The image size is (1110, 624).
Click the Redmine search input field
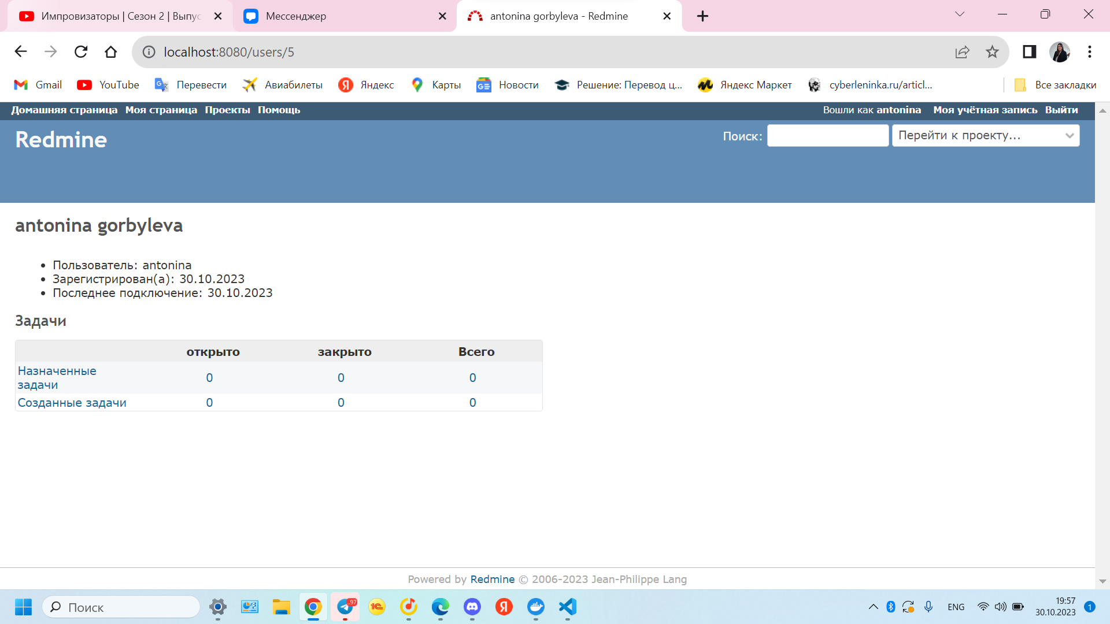[827, 135]
